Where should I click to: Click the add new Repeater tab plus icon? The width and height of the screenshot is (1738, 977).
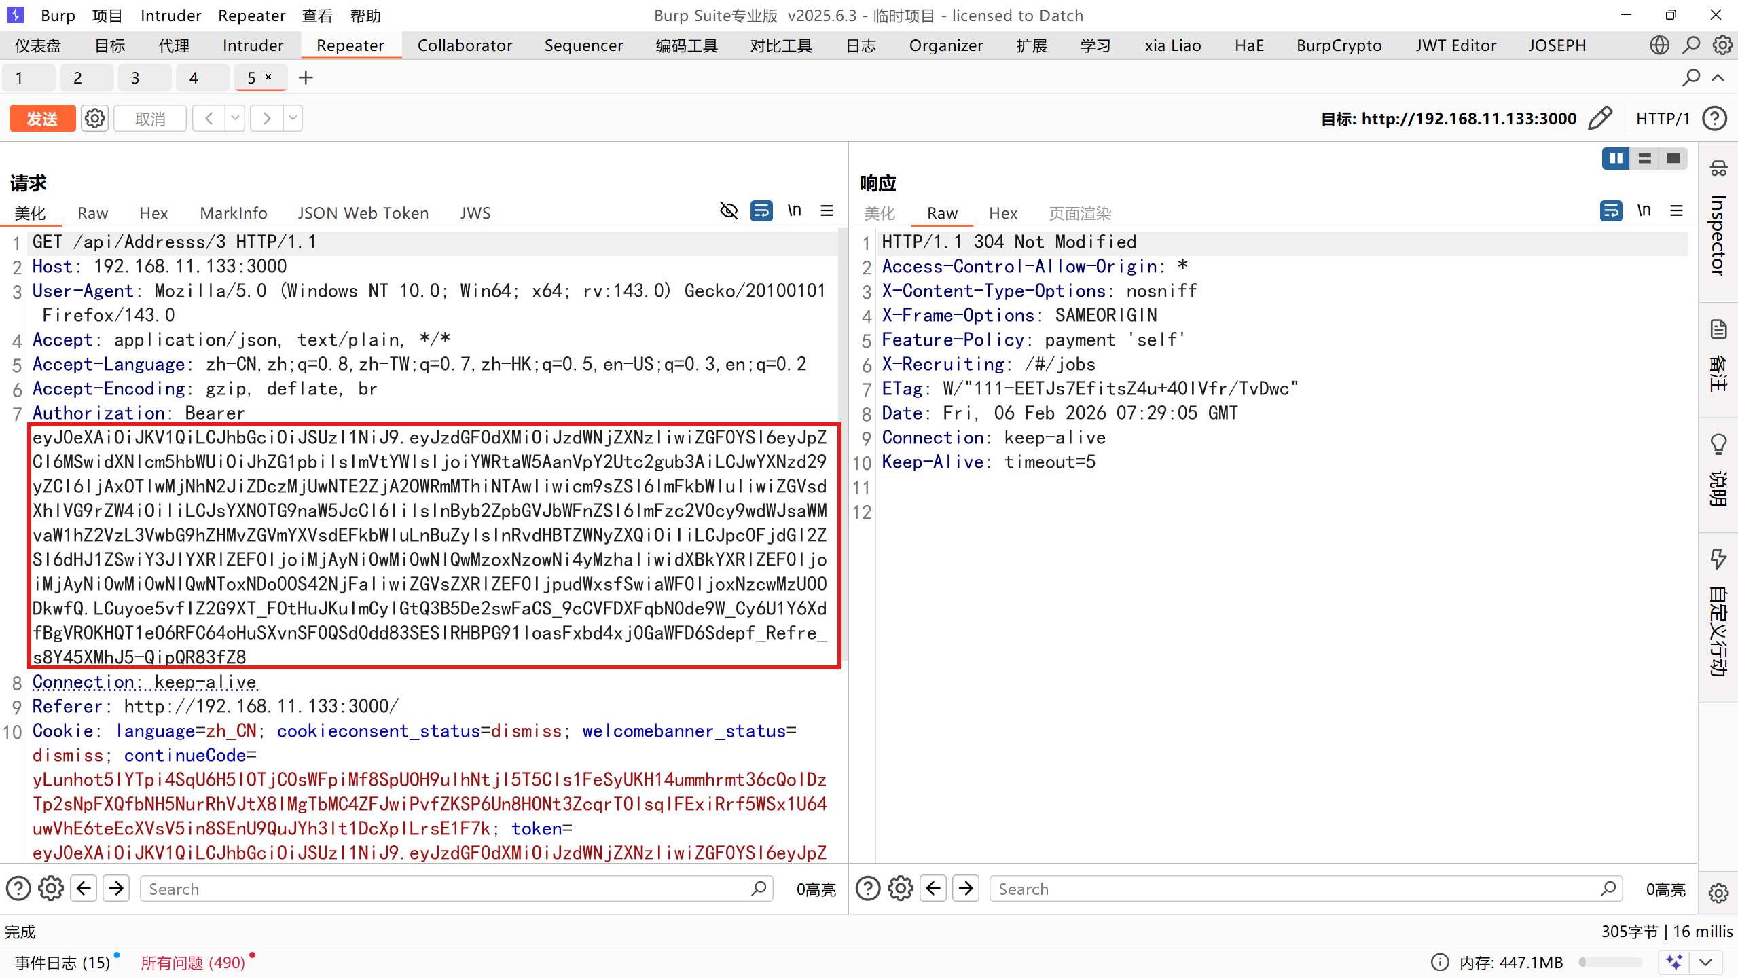(306, 78)
